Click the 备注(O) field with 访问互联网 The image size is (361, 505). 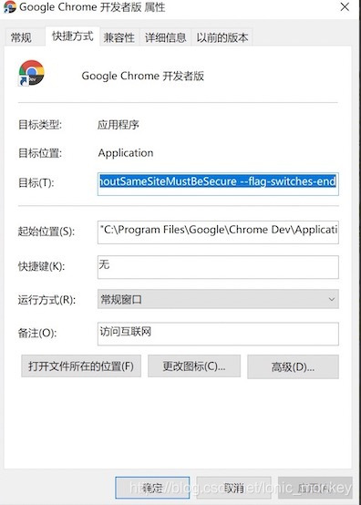pyautogui.click(x=218, y=334)
